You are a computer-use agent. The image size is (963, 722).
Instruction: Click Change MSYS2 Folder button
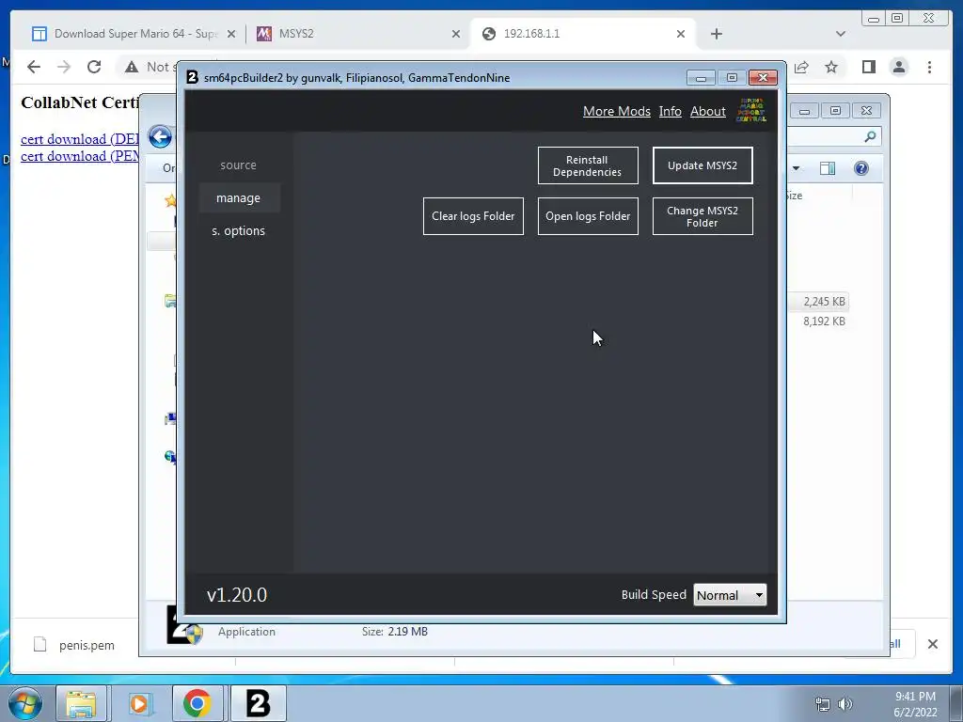point(702,216)
